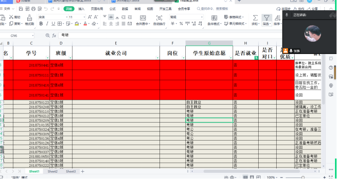The width and height of the screenshot is (337, 179).
Task: Click the Increase Decimal icon
Action: coord(194,23)
